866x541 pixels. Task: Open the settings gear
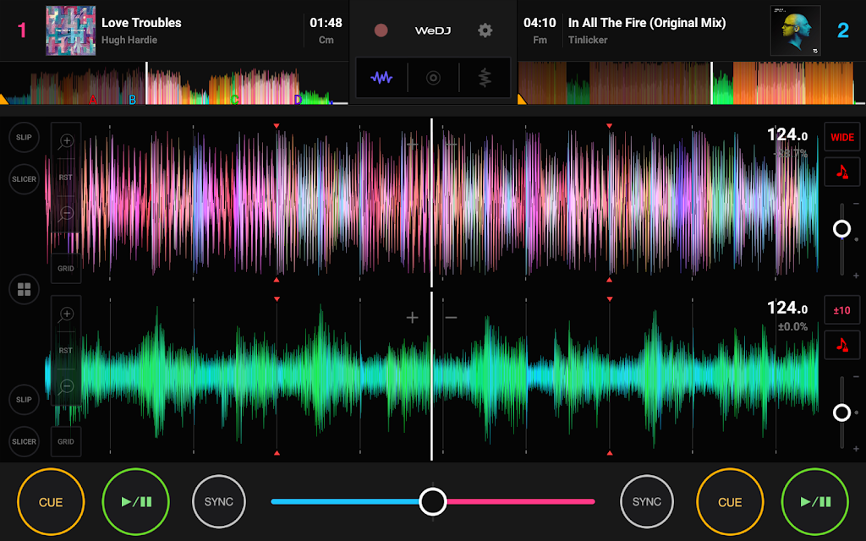click(485, 30)
